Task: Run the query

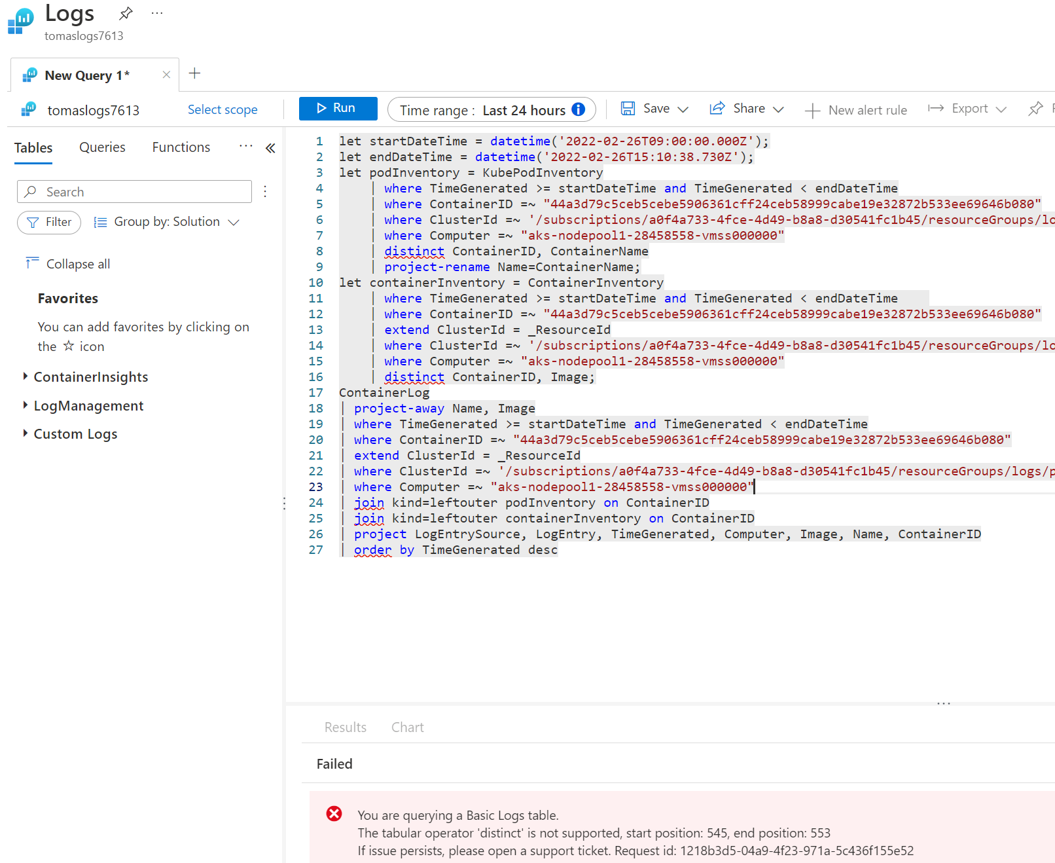Action: tap(338, 109)
